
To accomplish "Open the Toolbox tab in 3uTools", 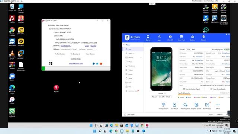I will (x=193, y=38).
